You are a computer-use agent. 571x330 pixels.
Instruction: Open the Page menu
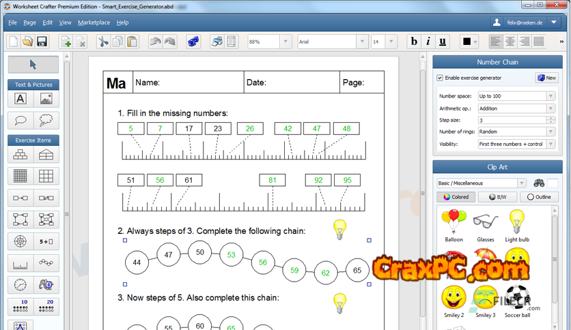[29, 22]
